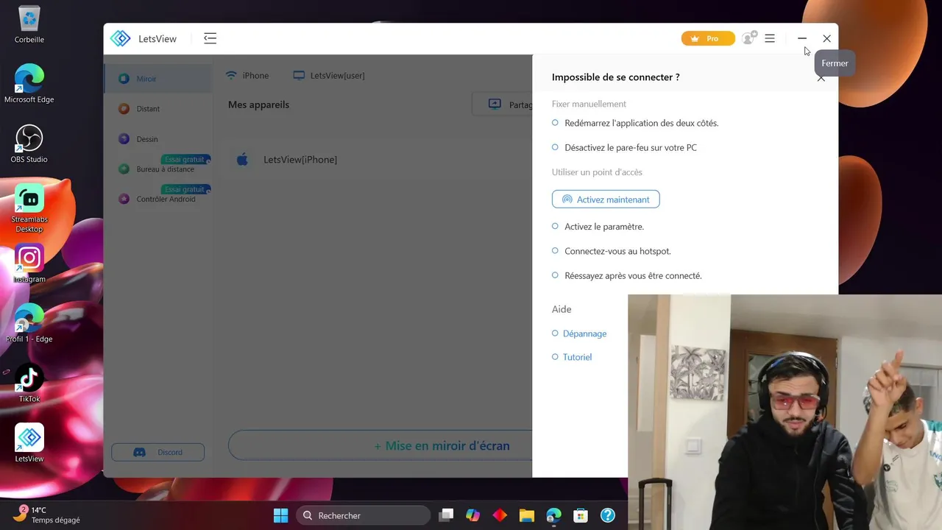The height and width of the screenshot is (530, 942).
Task: Open the Dépannage help link
Action: tap(584, 333)
